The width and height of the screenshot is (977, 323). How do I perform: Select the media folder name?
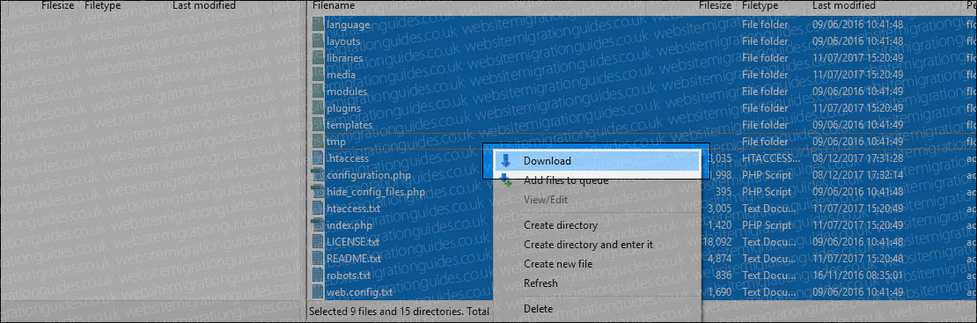(341, 75)
